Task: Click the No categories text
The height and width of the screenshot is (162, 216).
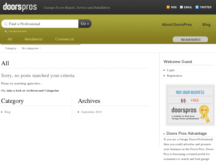Action: pos(30,48)
